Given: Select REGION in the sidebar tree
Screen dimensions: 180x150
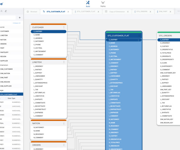Looking at the screenshot, I should click(x=3, y=56).
